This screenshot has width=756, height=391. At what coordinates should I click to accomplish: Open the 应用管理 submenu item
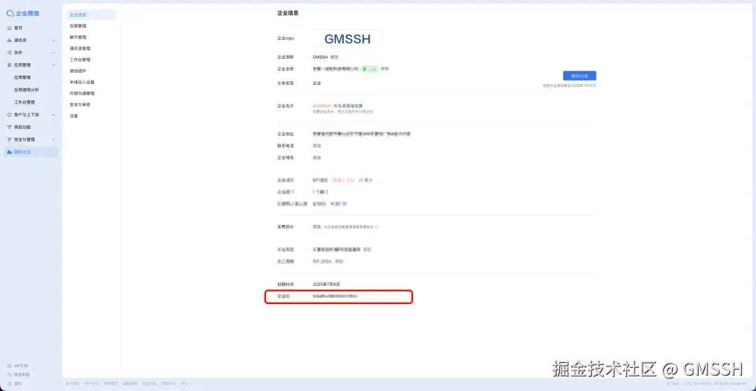tap(22, 77)
